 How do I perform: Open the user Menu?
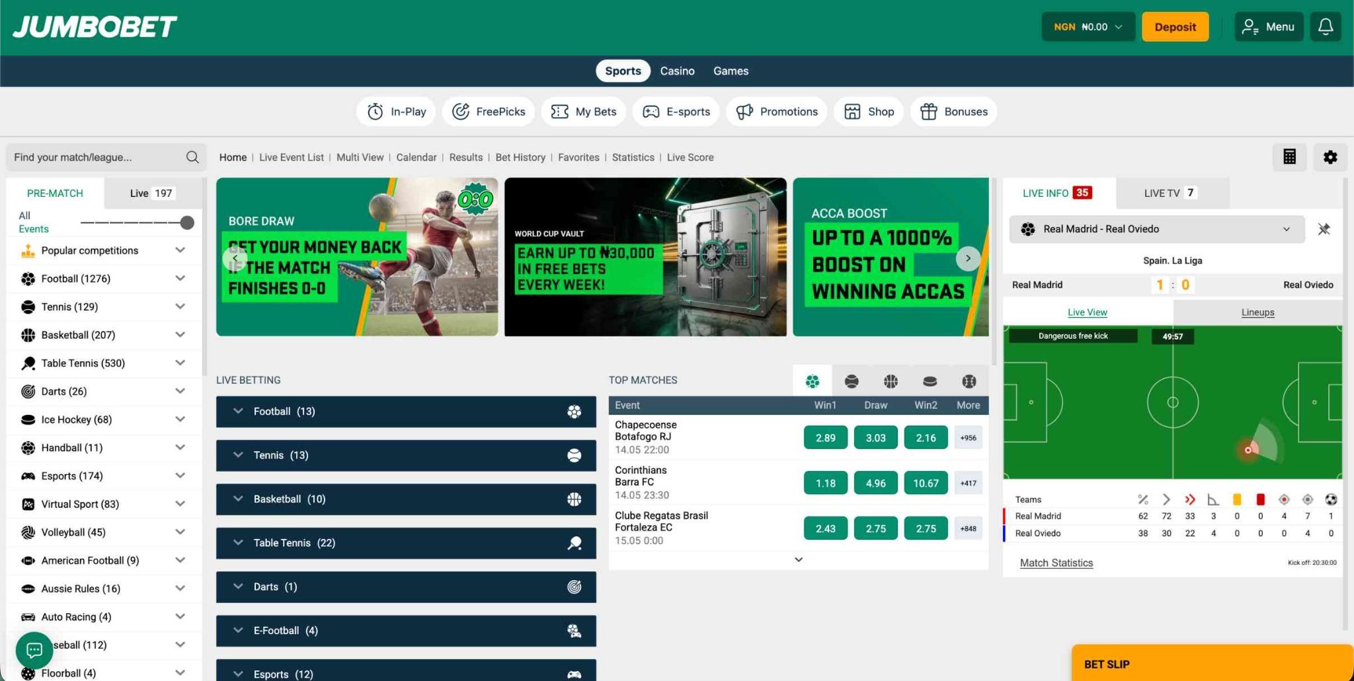tap(1268, 26)
